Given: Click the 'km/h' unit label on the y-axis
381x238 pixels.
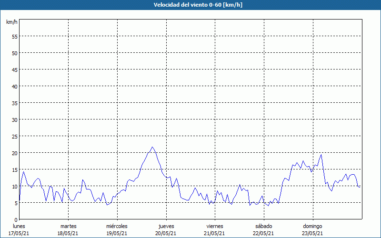Looking at the screenshot, I should 11,22.
